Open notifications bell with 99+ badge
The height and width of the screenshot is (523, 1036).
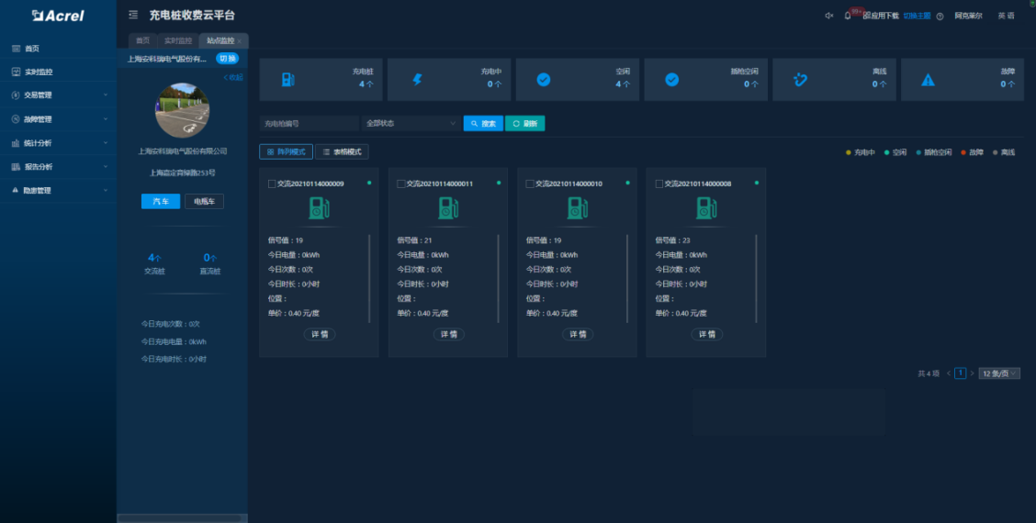[848, 16]
